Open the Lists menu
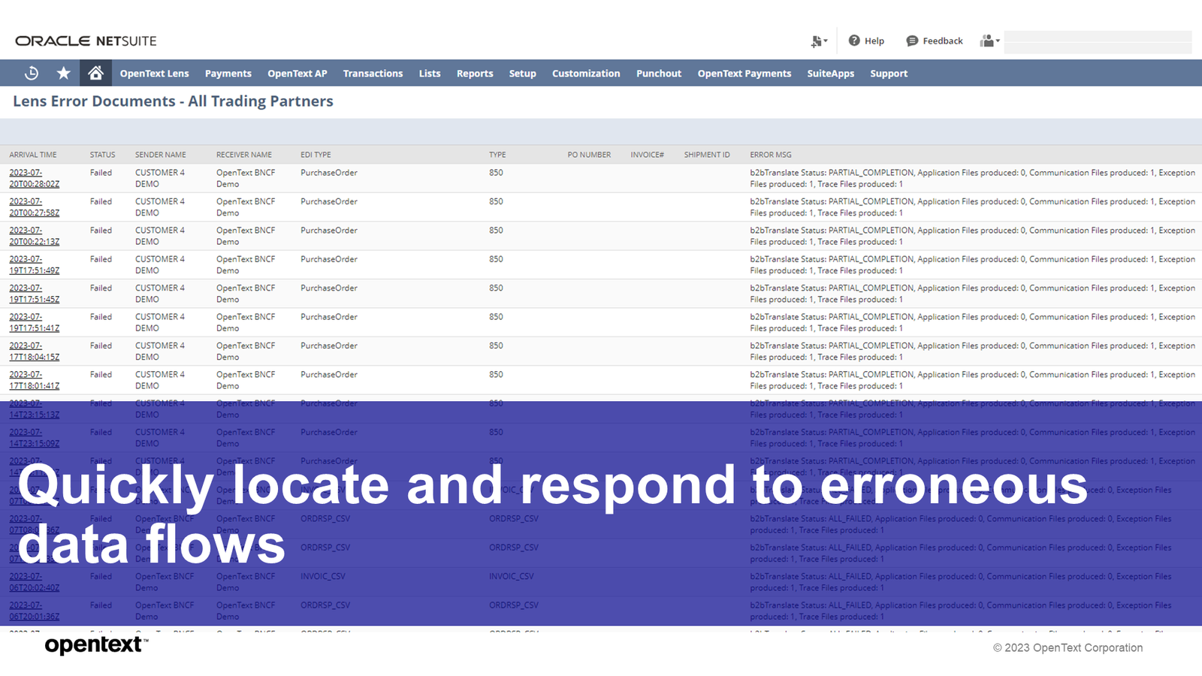 (x=430, y=74)
